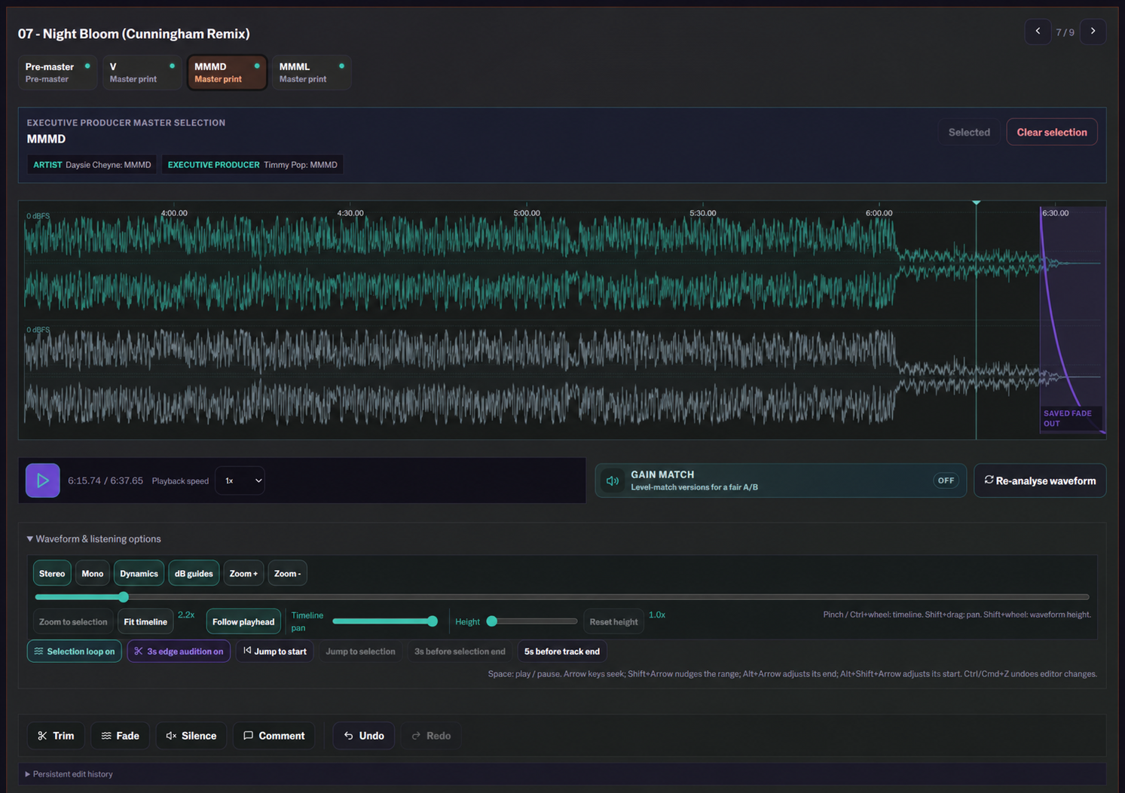This screenshot has height=793, width=1125.
Task: Click the timeline zoom slider handle
Action: (124, 597)
